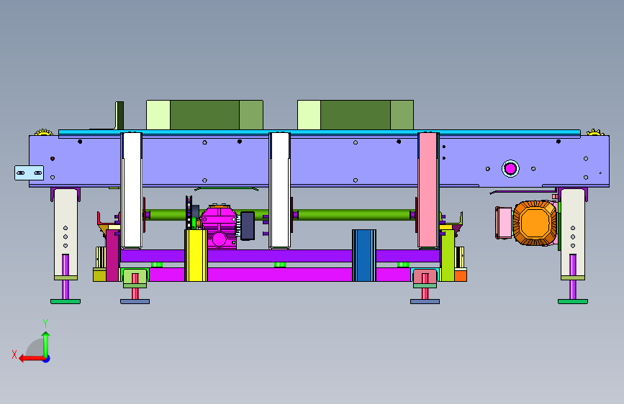
Task: Select the pink vertical belt guard
Action: tap(428, 190)
